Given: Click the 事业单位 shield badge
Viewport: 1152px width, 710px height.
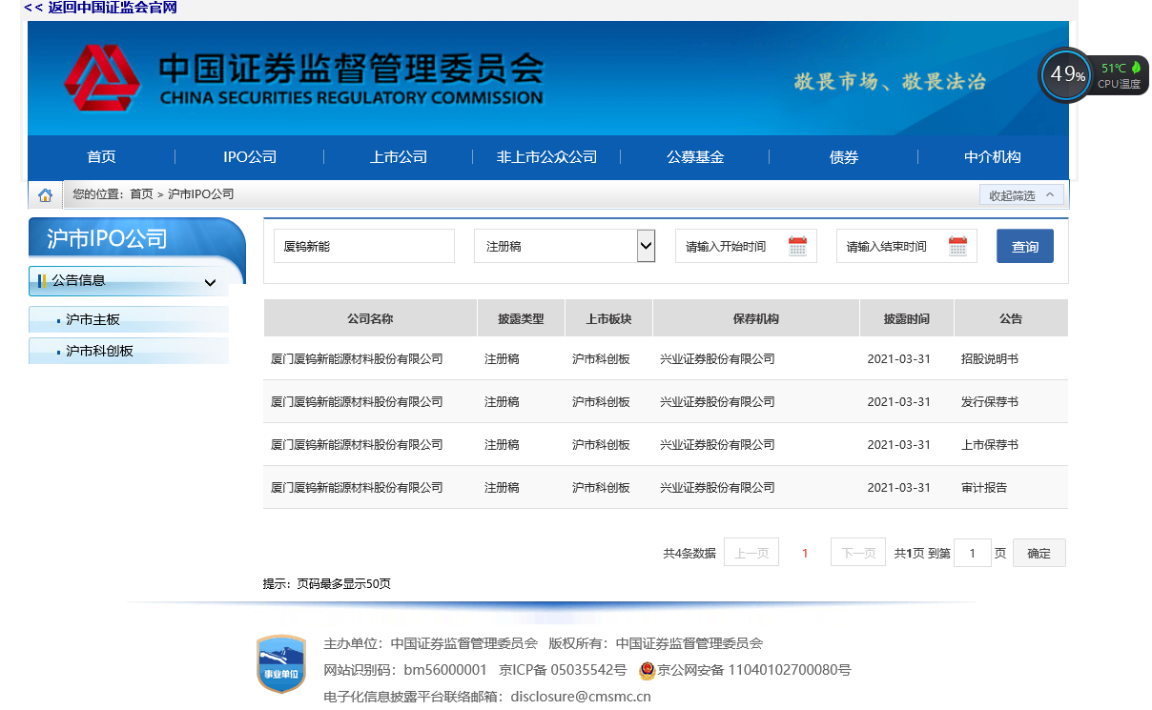Looking at the screenshot, I should coord(281,663).
